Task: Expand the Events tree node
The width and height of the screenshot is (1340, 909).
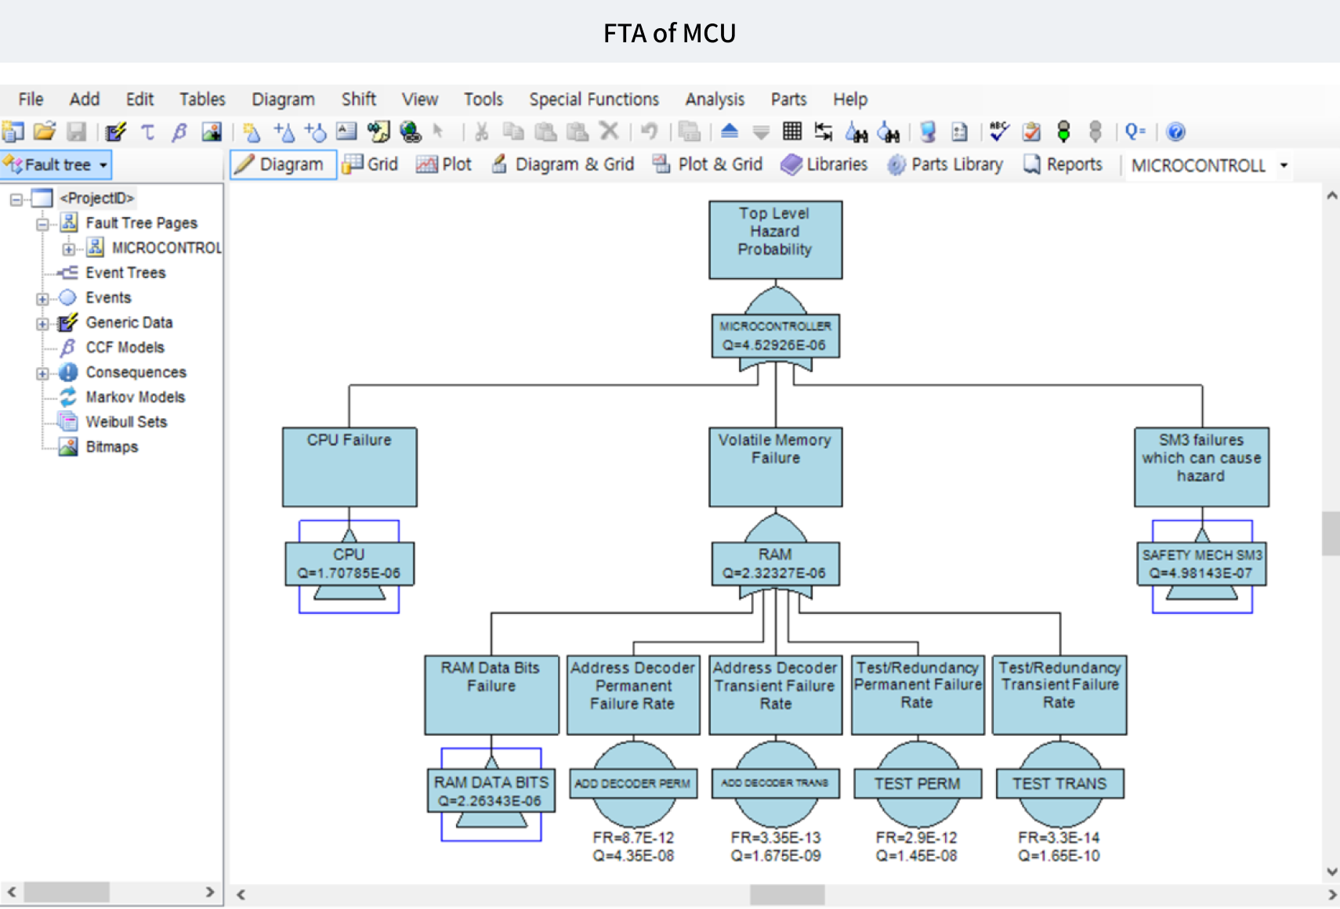Action: coord(42,298)
